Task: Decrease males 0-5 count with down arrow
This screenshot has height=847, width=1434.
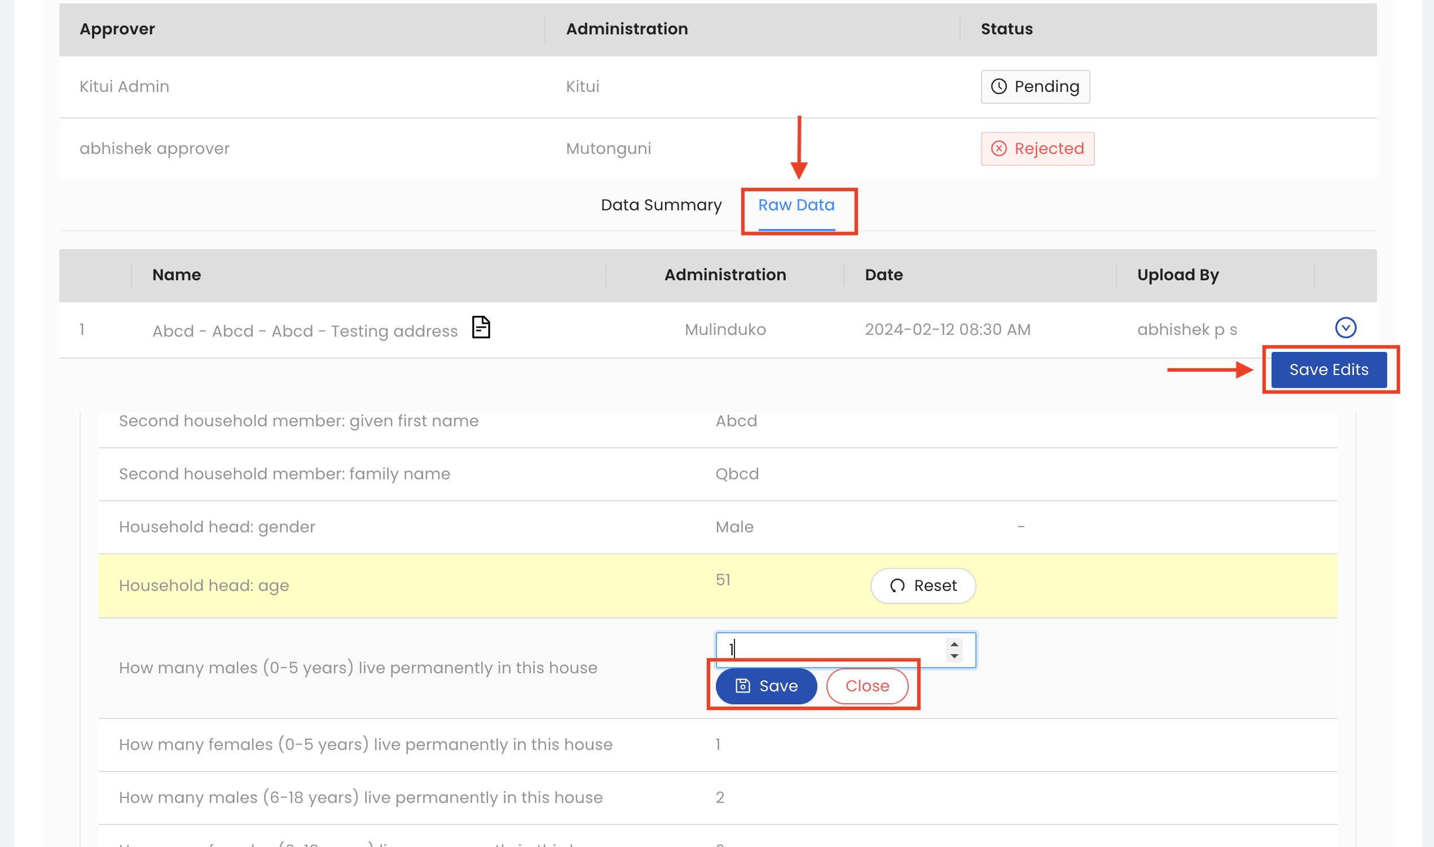Action: coord(954,656)
